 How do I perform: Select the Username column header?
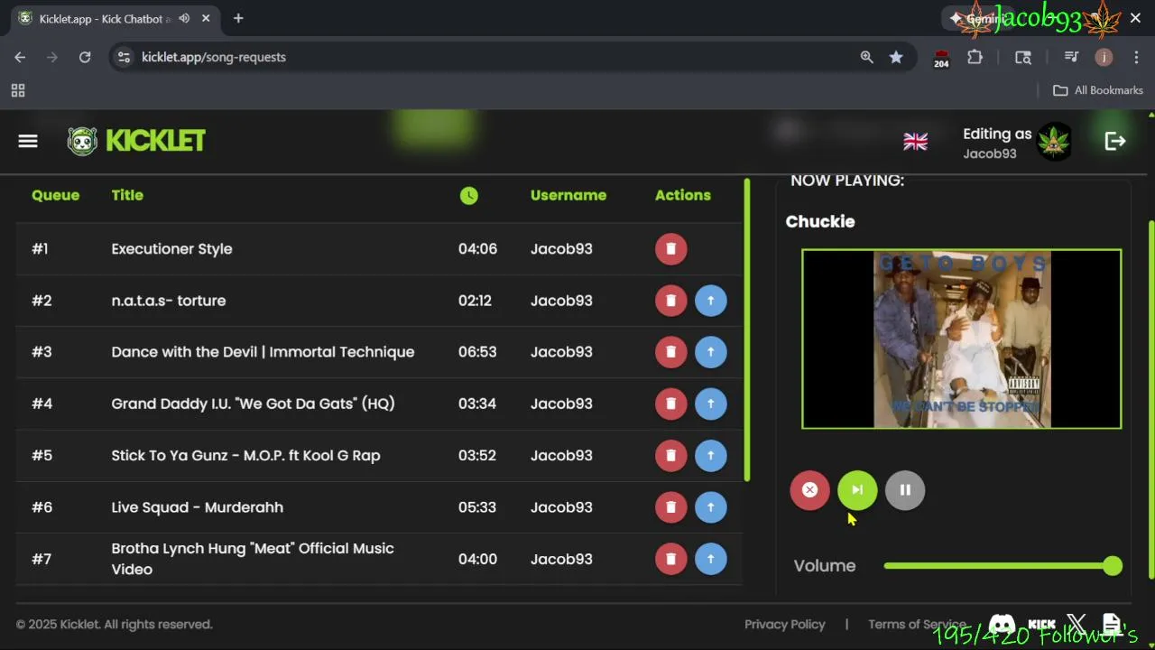(x=568, y=195)
